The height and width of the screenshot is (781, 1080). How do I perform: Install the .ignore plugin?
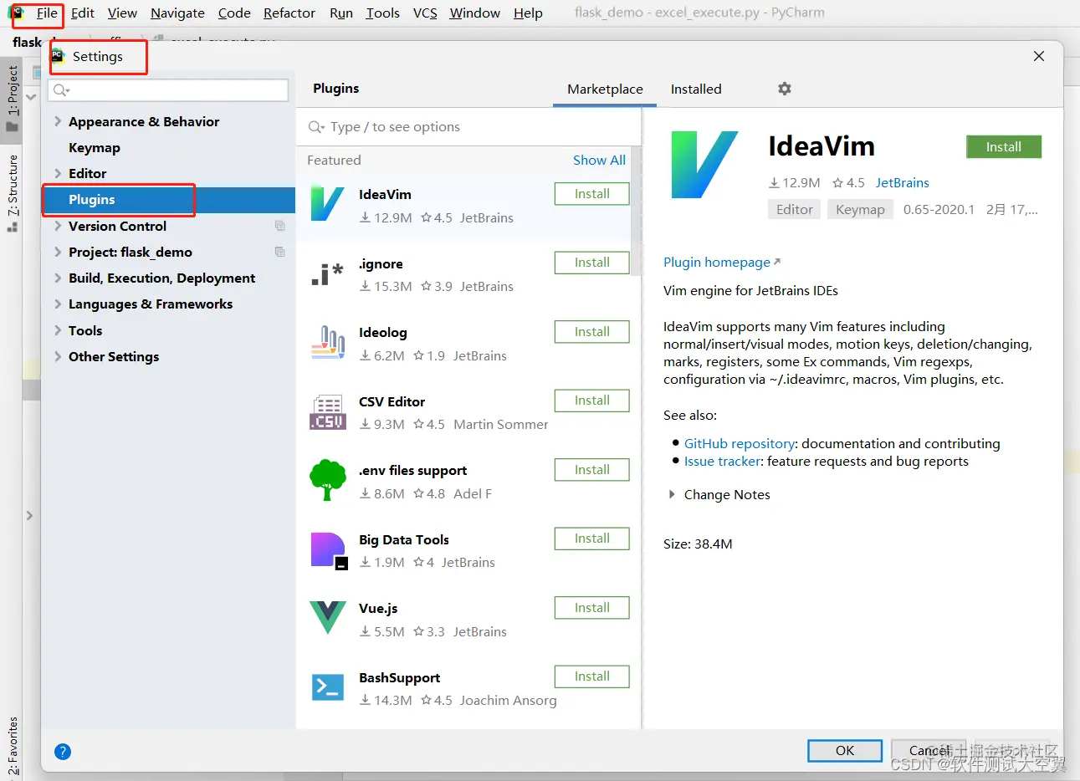click(x=592, y=263)
